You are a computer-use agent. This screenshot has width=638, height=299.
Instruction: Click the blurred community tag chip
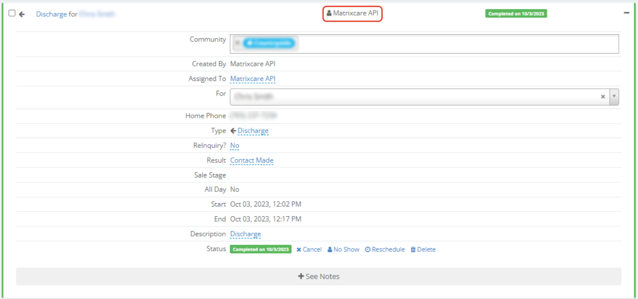click(x=269, y=43)
